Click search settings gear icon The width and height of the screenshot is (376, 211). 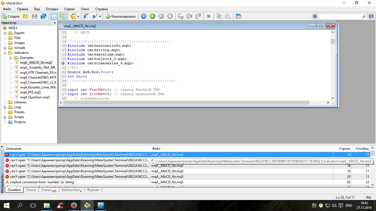pyautogui.click(x=315, y=16)
